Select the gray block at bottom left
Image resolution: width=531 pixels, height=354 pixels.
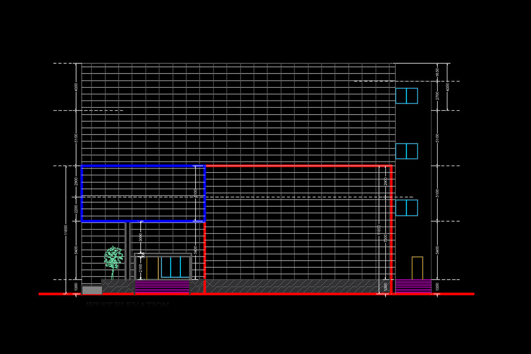coord(92,290)
